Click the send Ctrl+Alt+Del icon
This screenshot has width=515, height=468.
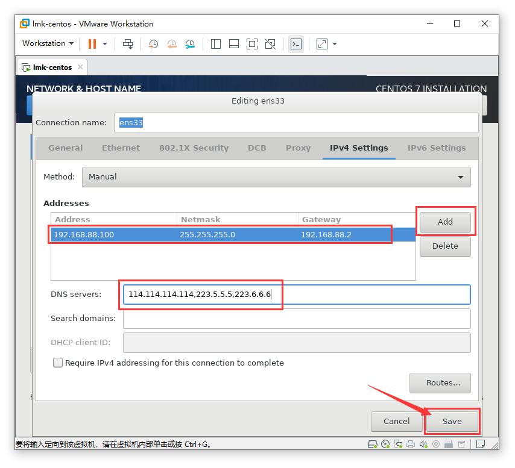tap(128, 43)
